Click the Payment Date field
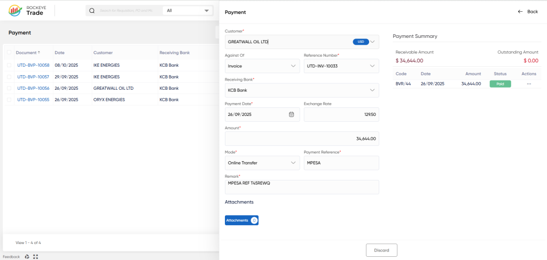This screenshot has height=260, width=547. 262,114
